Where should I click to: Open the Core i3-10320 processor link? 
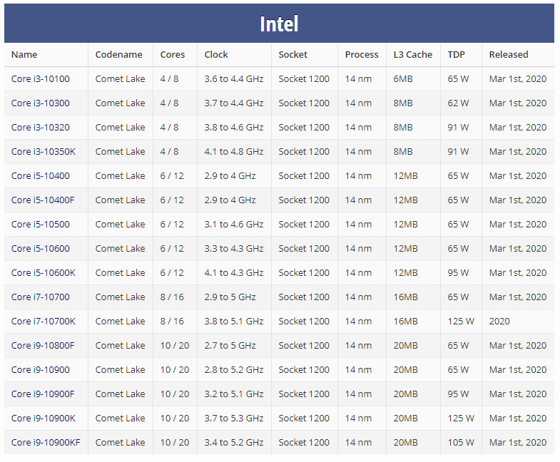41,128
